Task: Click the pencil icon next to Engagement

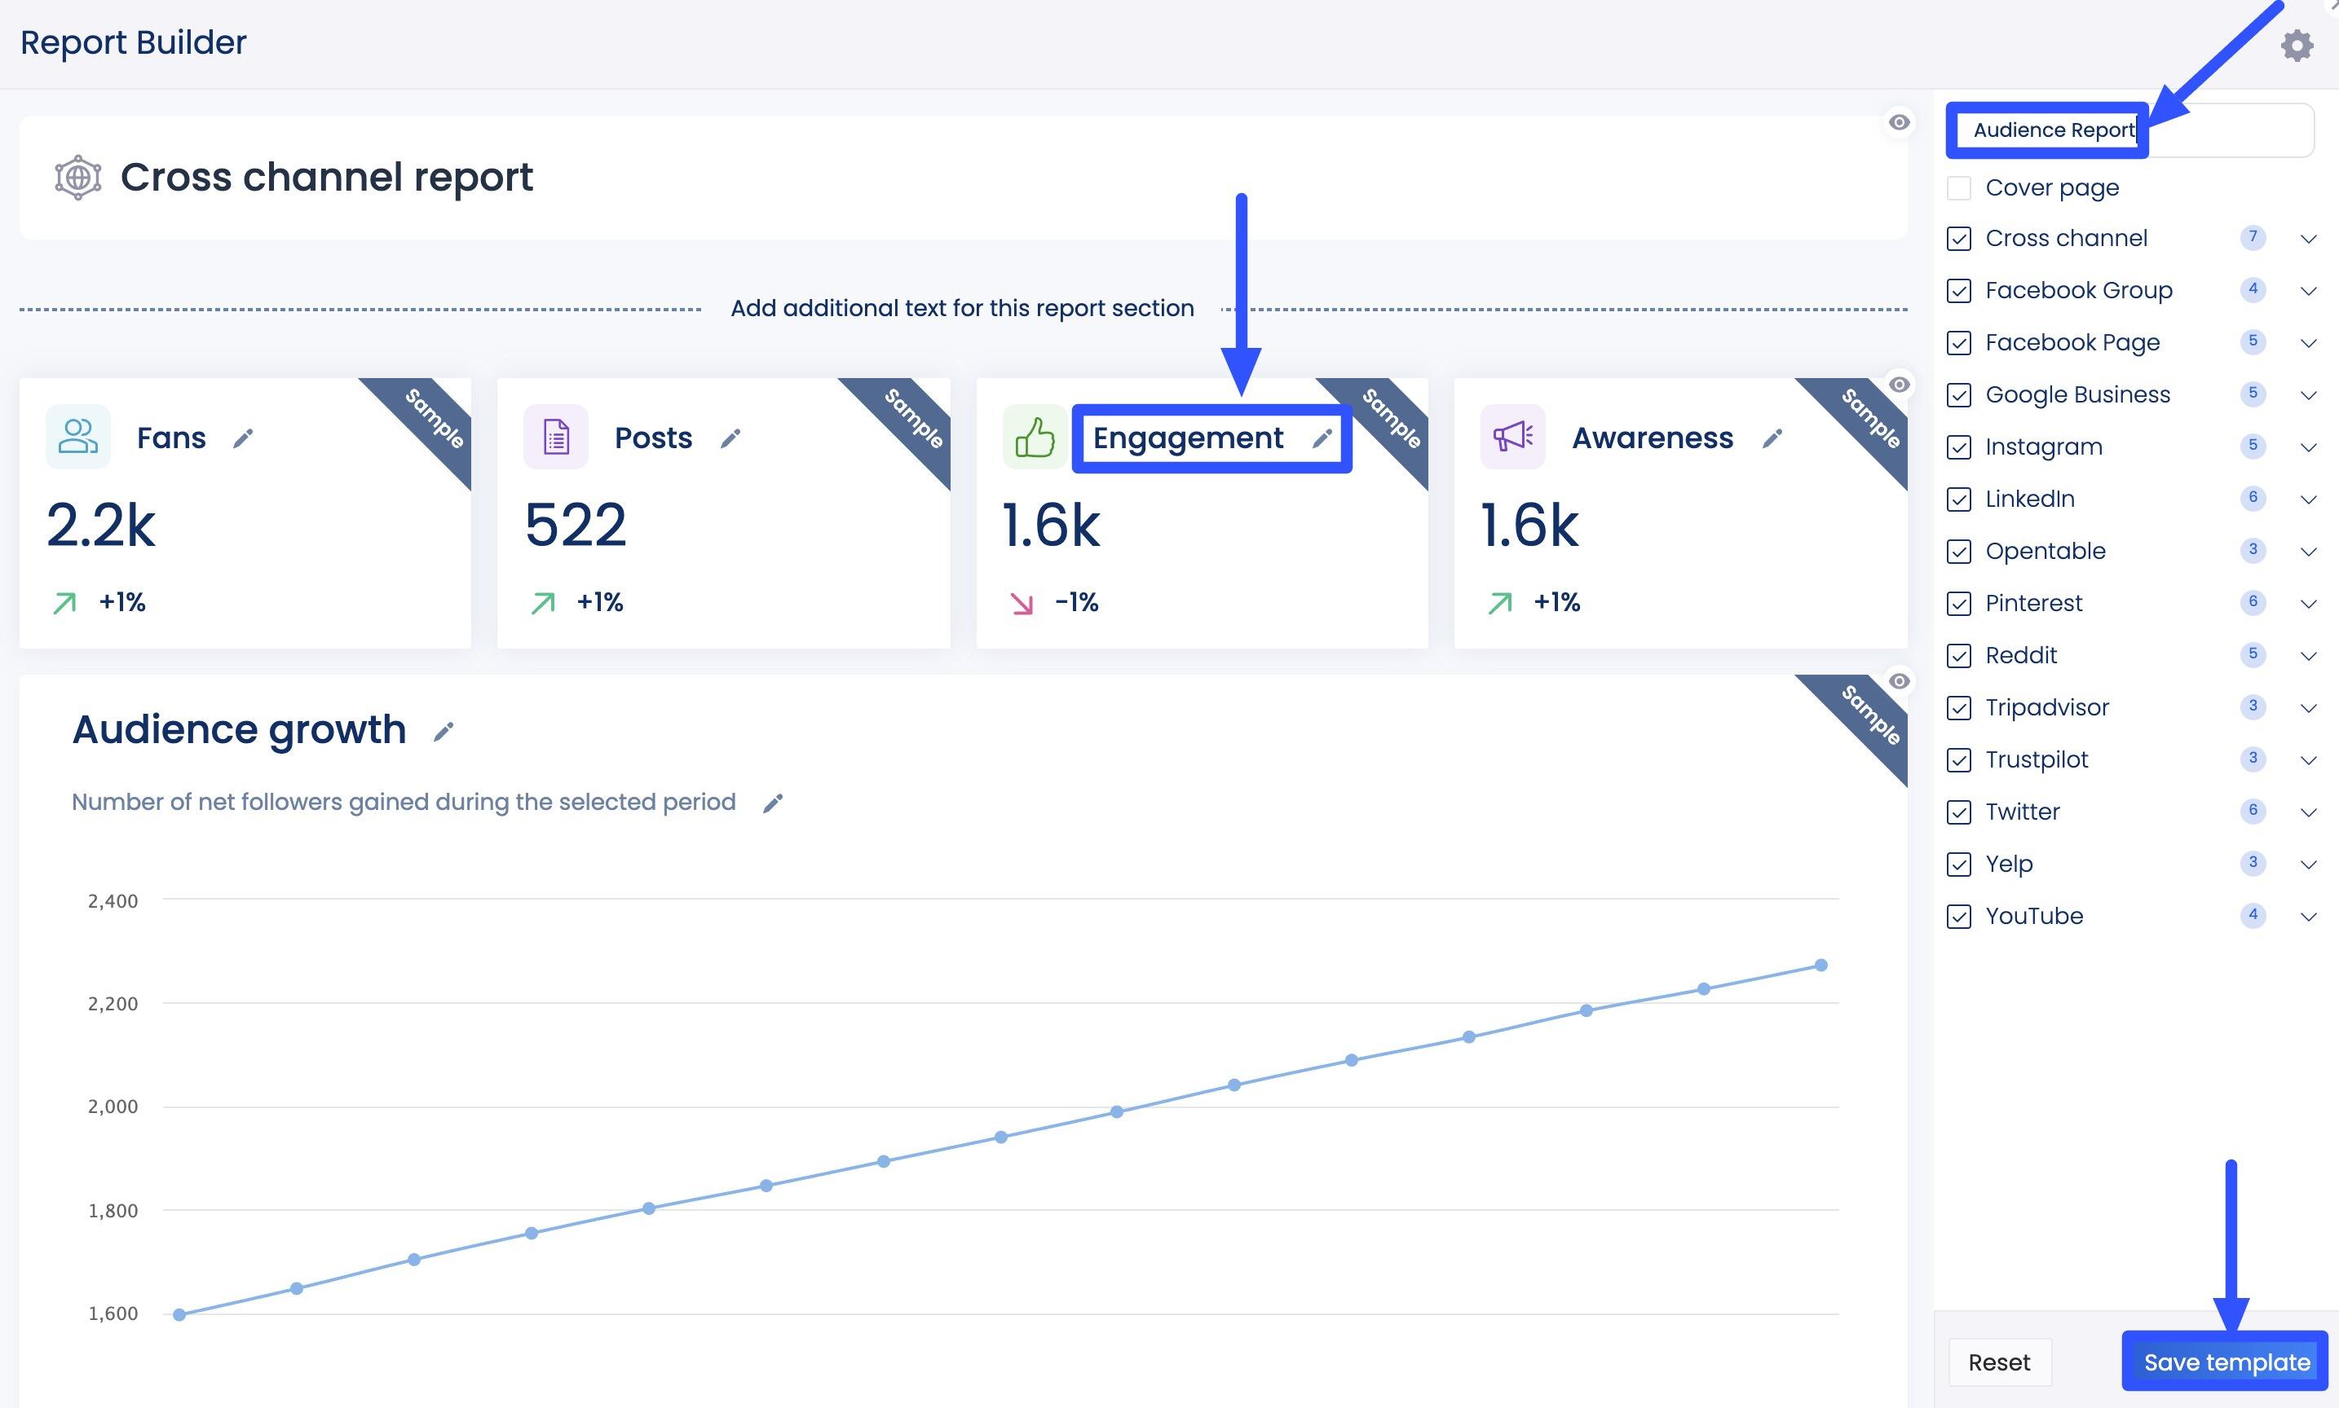Action: [1323, 439]
